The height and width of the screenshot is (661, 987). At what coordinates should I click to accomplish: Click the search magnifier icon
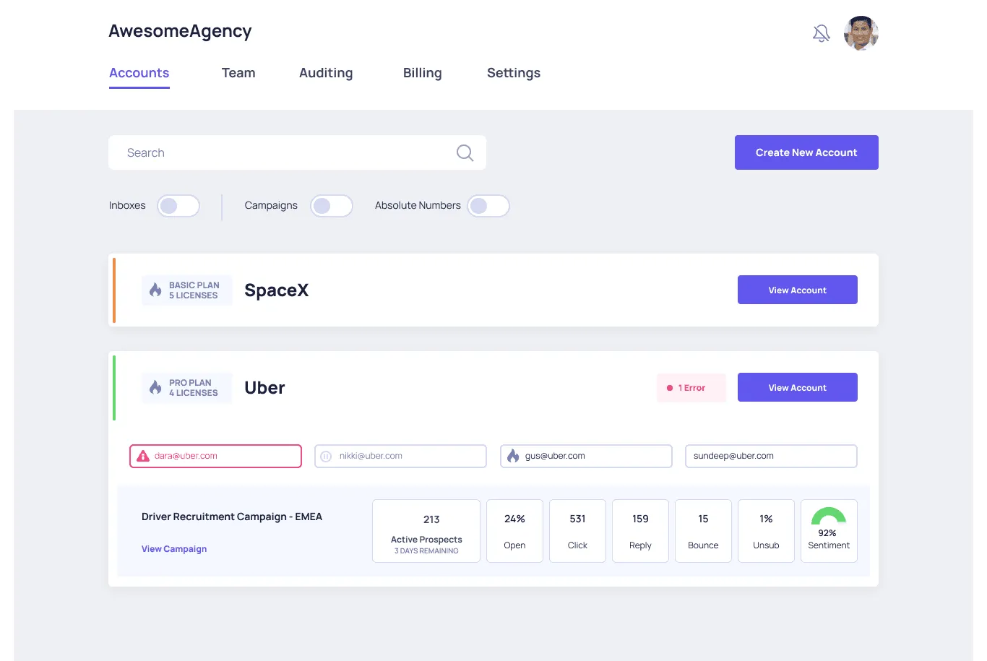pos(465,152)
